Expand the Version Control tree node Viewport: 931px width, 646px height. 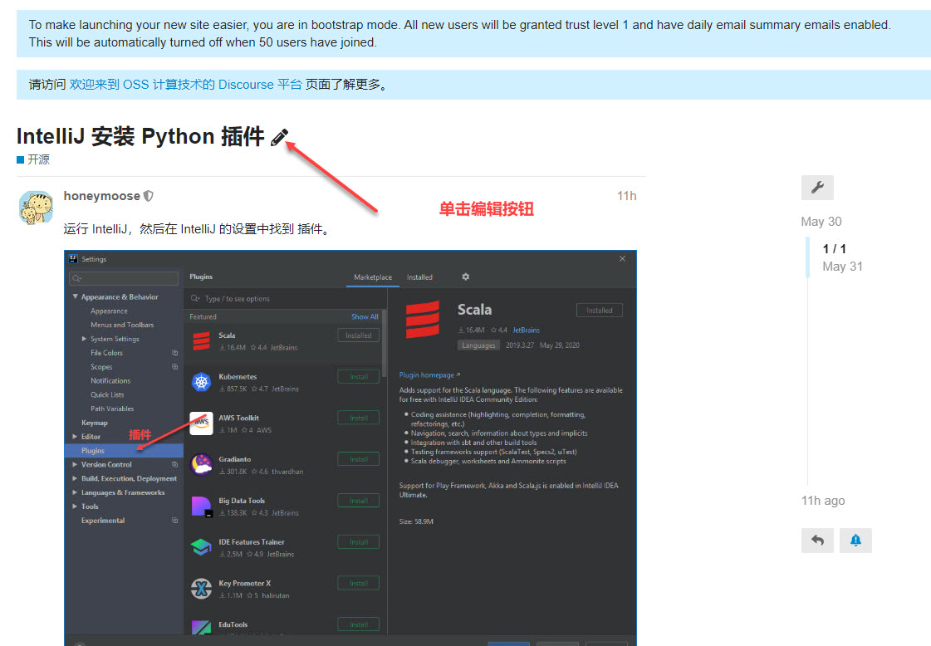coord(75,464)
